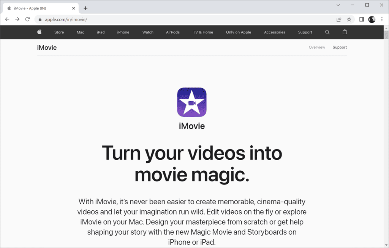
Task: Open a new tab with plus button
Action: (x=85, y=8)
